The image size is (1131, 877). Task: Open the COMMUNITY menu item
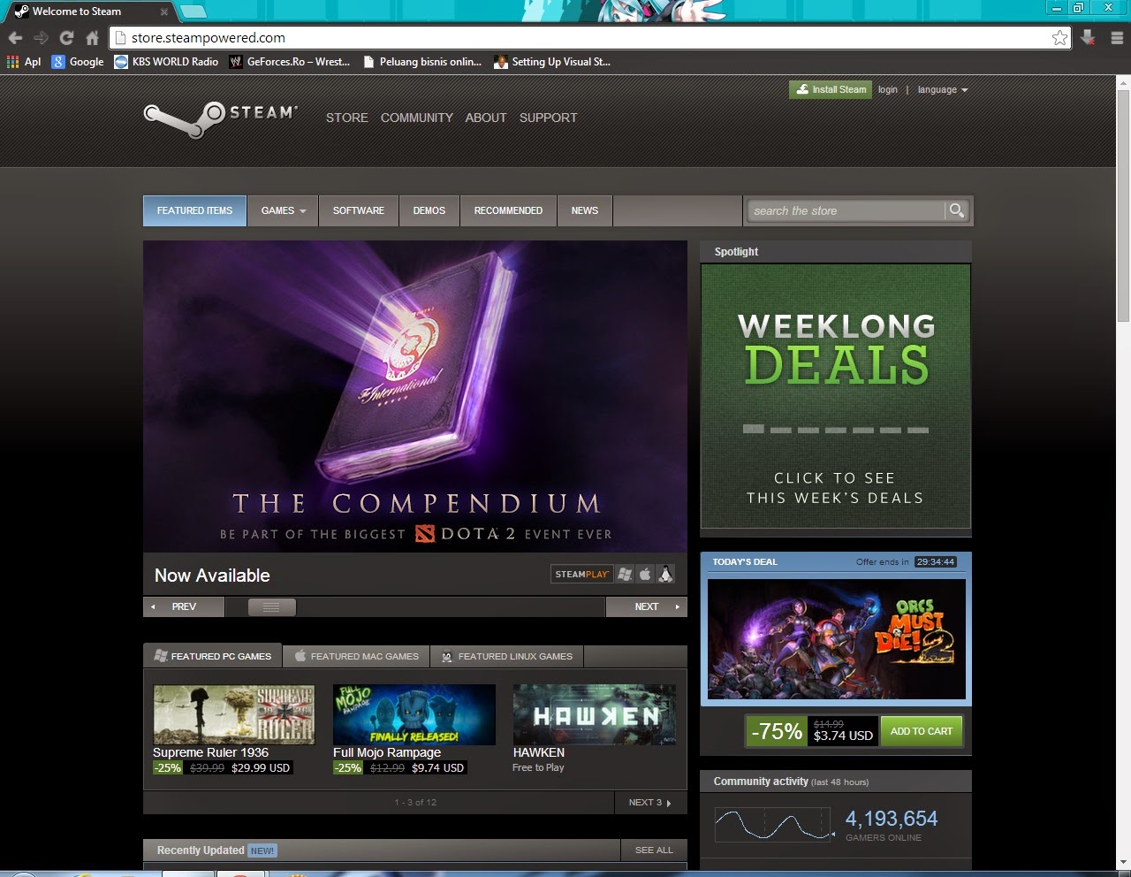point(416,118)
